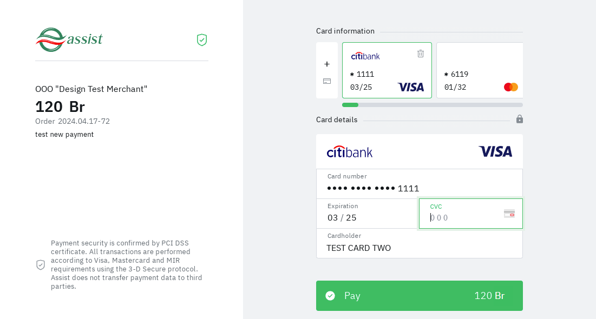596x319 pixels.
Task: Click the Mastercard logo on the 6119 card
Action: (511, 87)
